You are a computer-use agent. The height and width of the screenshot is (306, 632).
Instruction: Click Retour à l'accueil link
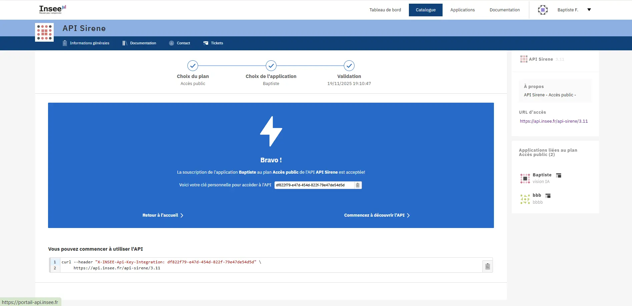[x=160, y=215]
